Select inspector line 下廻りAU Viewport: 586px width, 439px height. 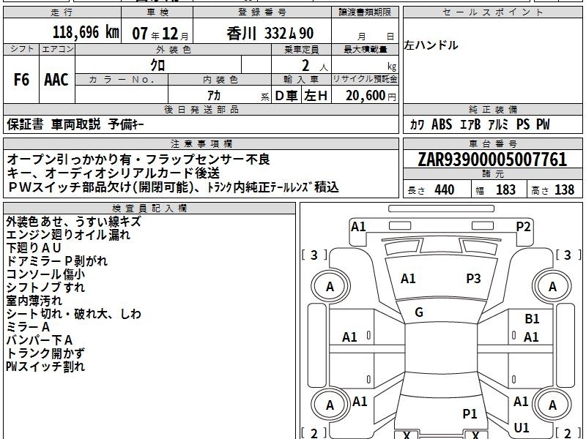pos(33,248)
